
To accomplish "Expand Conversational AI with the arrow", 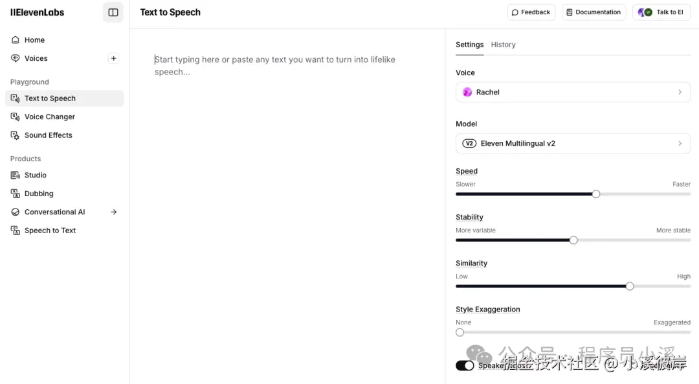I will [114, 212].
